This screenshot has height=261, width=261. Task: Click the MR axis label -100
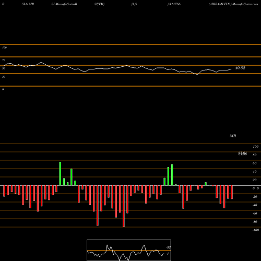[255, 230]
